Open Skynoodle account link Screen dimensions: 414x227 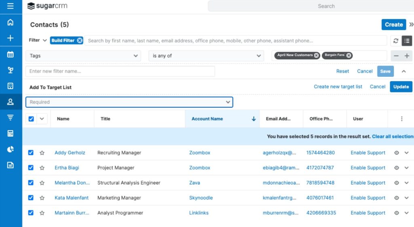pyautogui.click(x=201, y=198)
